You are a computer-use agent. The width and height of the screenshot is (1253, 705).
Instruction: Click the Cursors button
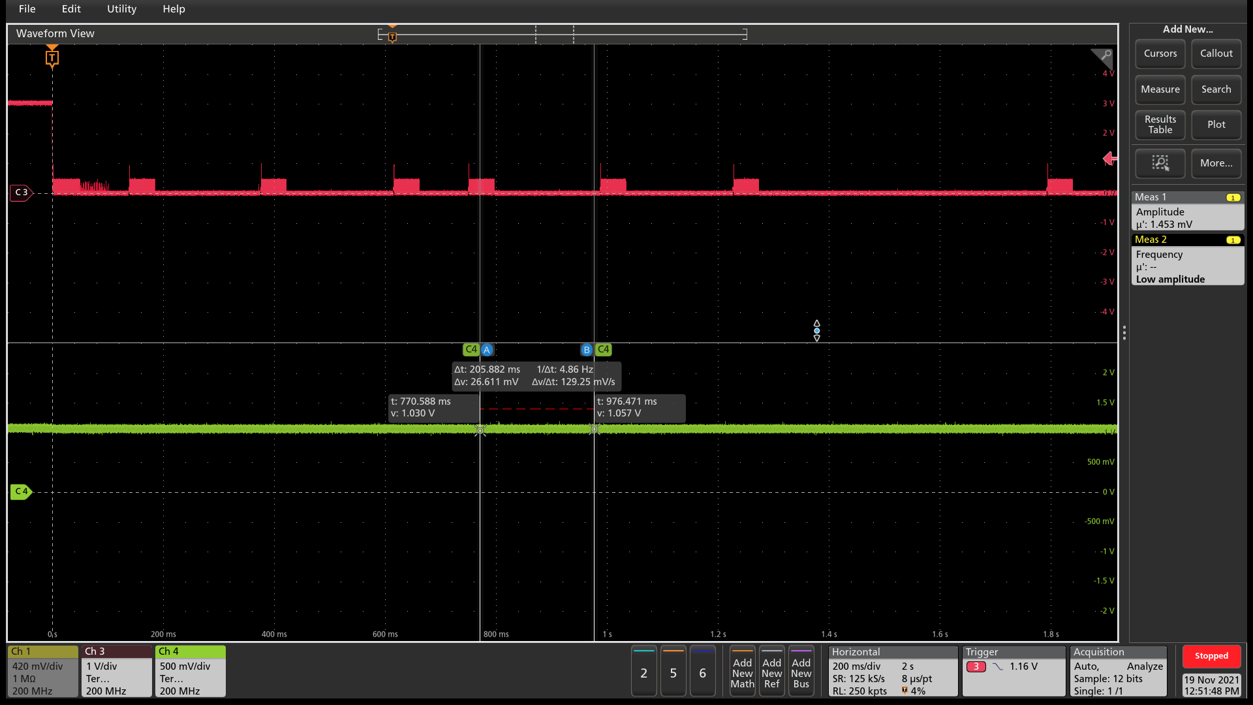tap(1160, 54)
